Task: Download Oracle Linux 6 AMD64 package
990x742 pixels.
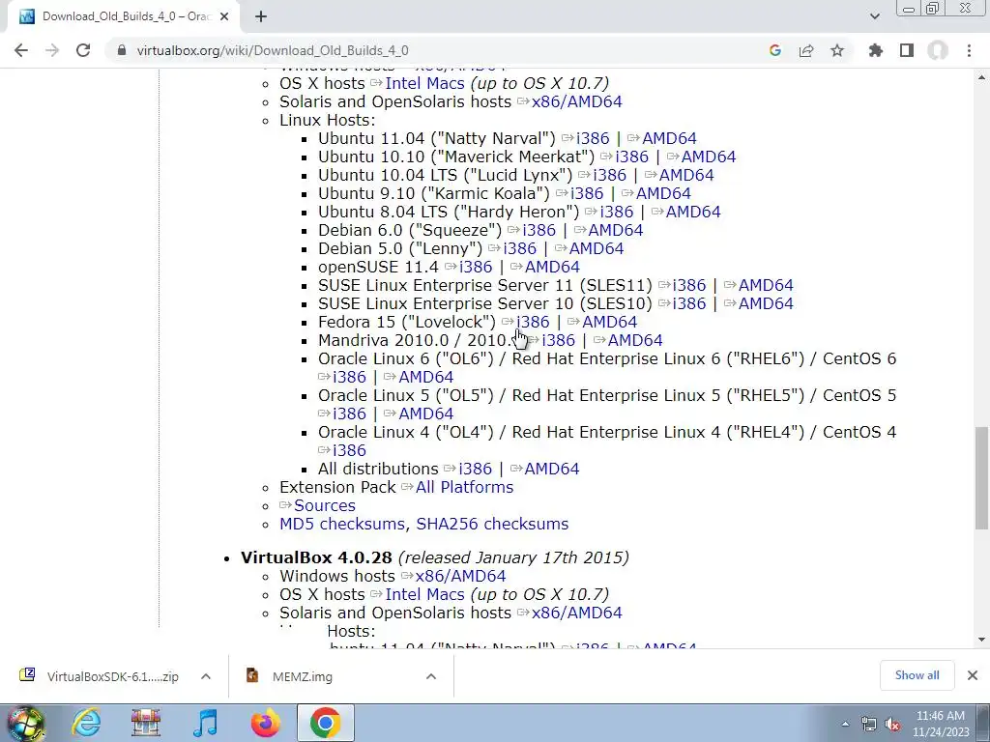Action: (x=425, y=377)
